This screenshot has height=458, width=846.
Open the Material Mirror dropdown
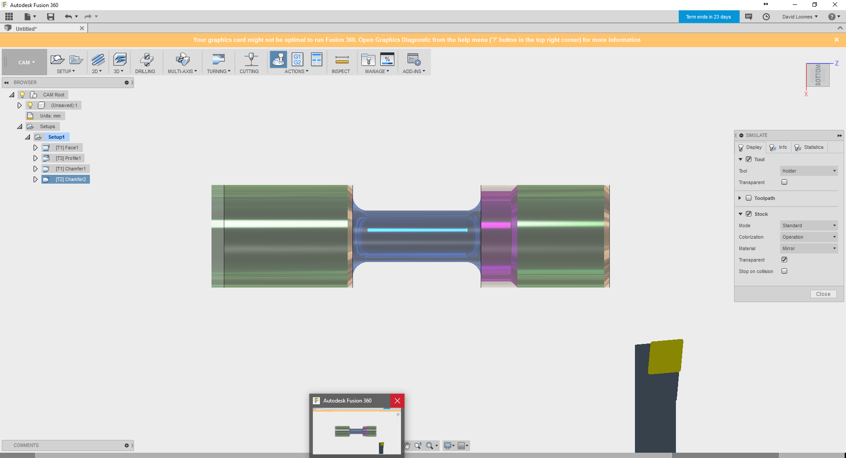coord(809,248)
